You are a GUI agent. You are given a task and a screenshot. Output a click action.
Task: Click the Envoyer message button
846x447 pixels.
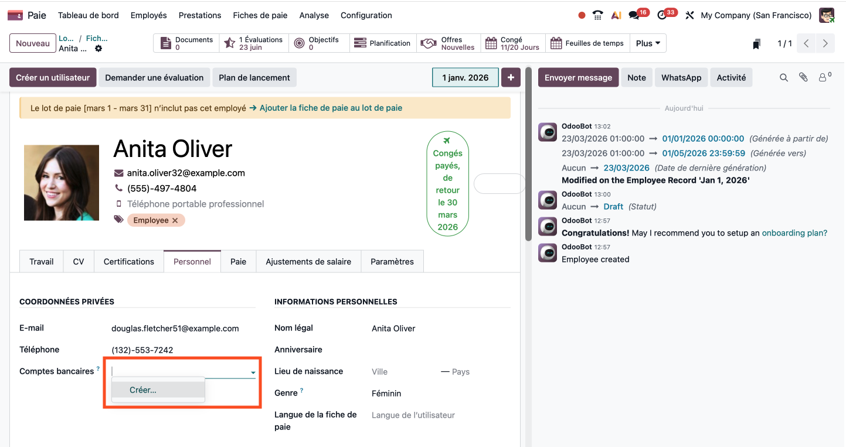tap(578, 77)
